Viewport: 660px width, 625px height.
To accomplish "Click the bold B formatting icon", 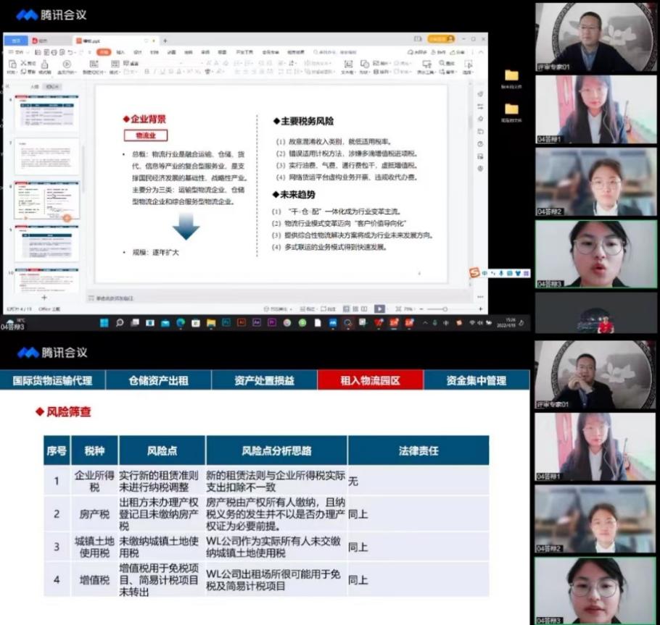I will click(146, 72).
